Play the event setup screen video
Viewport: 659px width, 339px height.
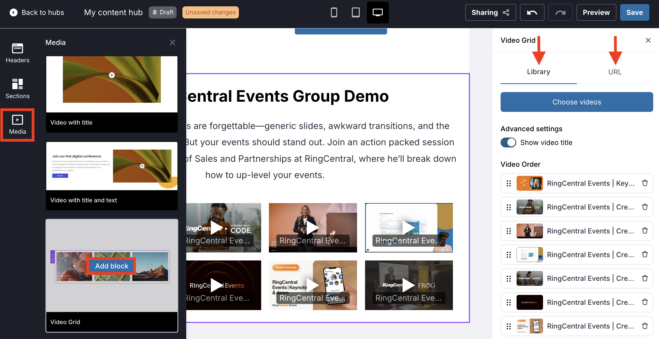[x=409, y=228]
